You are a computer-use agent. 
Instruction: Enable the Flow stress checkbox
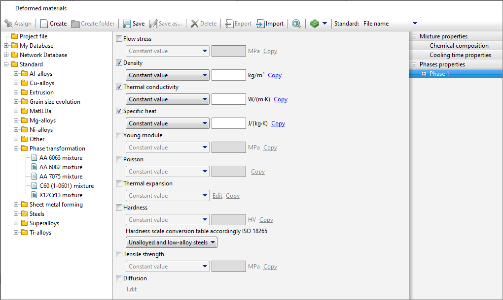tap(119, 39)
